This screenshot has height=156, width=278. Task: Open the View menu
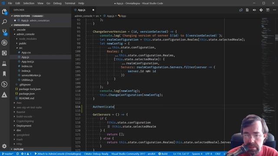40,3
